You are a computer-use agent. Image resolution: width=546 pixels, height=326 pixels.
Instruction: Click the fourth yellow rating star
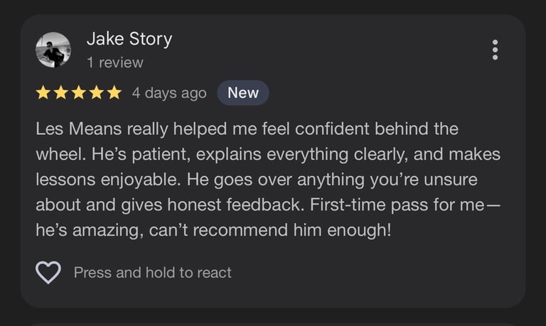click(97, 93)
